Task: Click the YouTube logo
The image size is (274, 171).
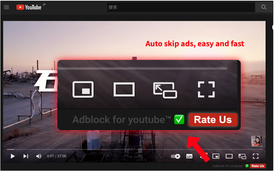Action: click(29, 7)
